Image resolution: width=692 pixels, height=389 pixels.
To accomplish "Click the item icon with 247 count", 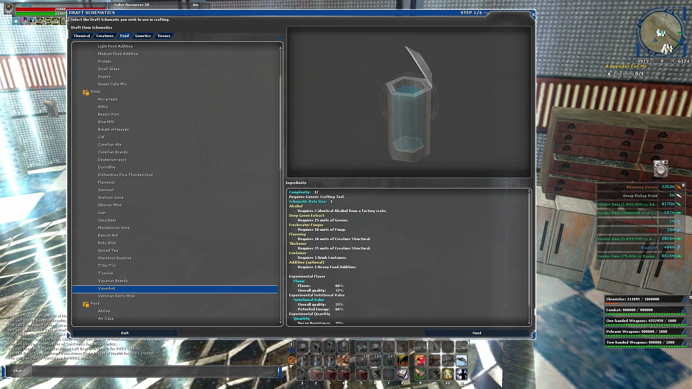I will click(x=389, y=360).
